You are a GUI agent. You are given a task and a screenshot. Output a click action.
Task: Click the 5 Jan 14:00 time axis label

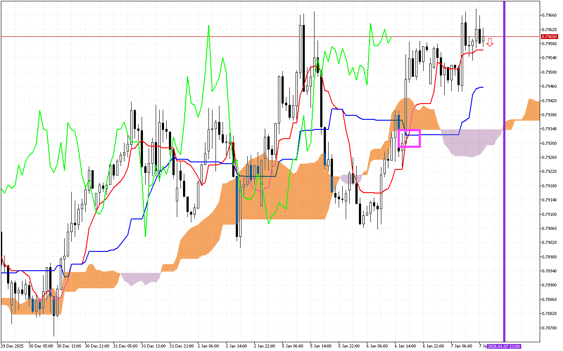[322, 346]
